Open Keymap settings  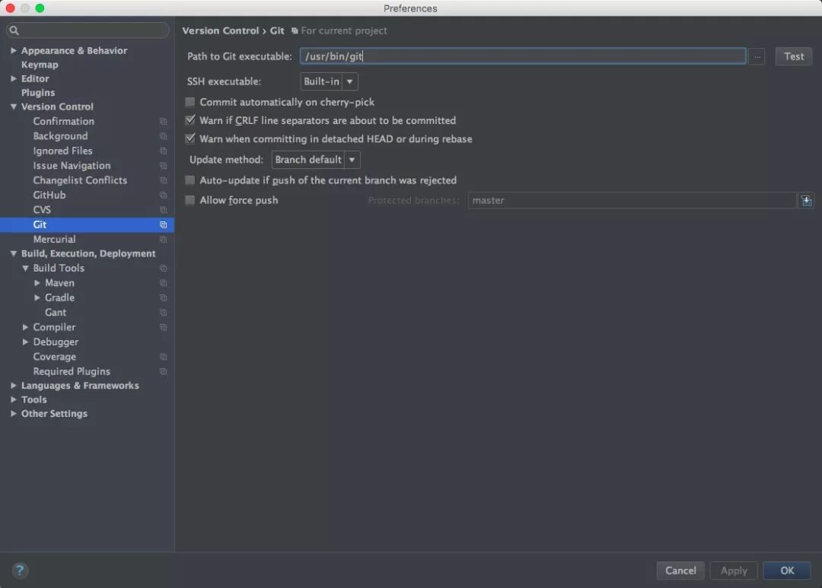coord(40,65)
